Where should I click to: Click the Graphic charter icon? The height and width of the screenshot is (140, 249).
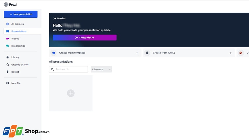(7, 65)
